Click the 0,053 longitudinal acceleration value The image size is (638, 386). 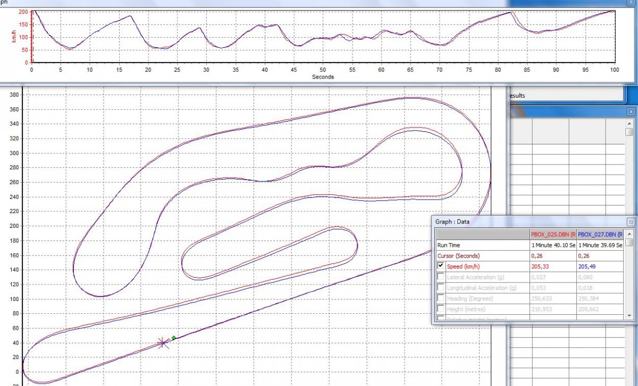click(x=539, y=288)
